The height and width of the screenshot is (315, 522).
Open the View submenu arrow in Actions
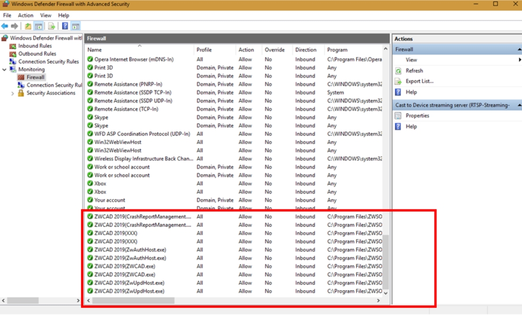[520, 60]
